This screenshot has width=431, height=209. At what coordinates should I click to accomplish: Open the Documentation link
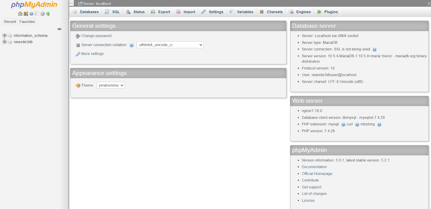coord(314,167)
